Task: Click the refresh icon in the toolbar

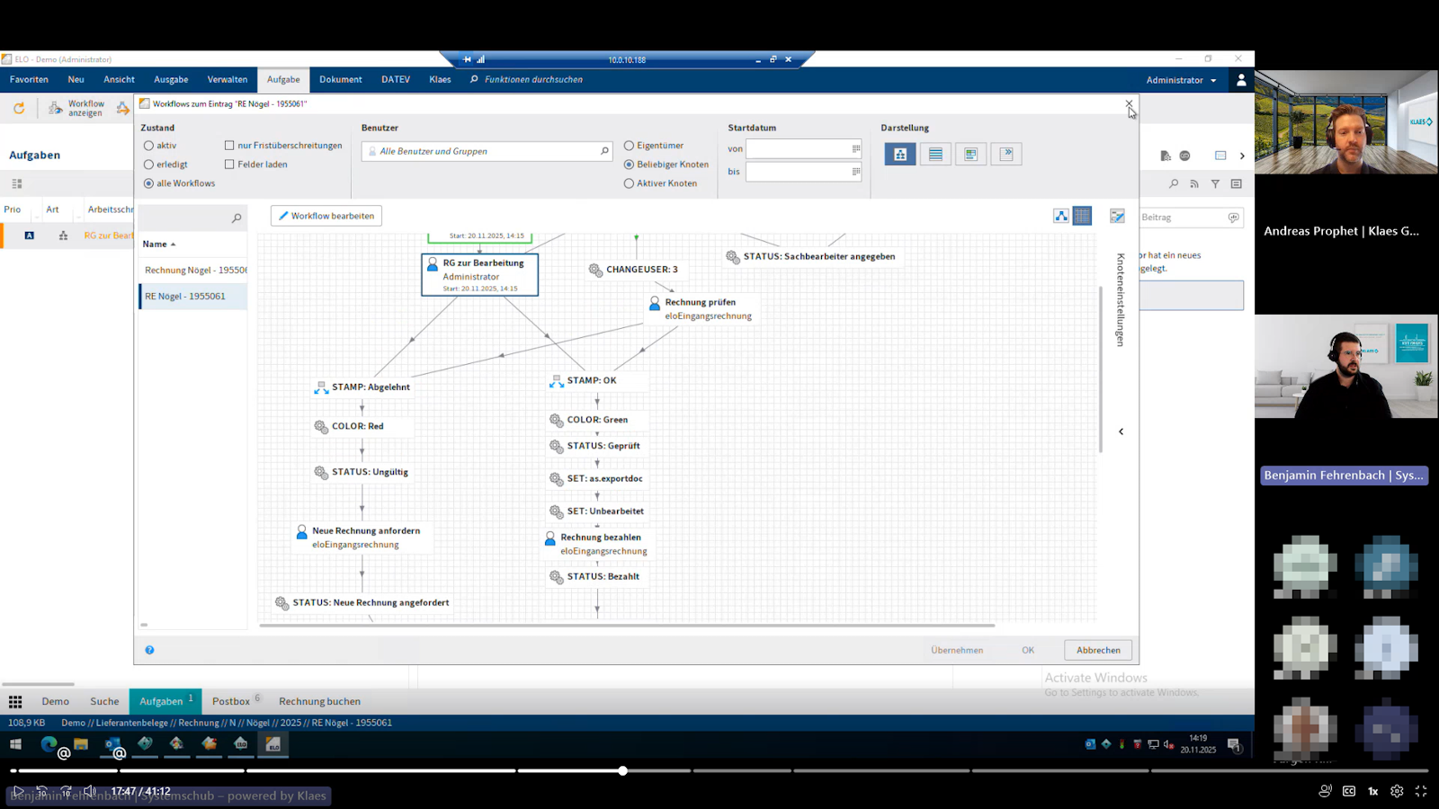Action: [19, 108]
